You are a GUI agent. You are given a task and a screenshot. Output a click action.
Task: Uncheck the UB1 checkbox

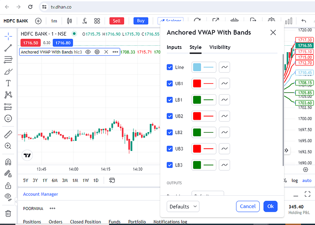click(x=170, y=84)
